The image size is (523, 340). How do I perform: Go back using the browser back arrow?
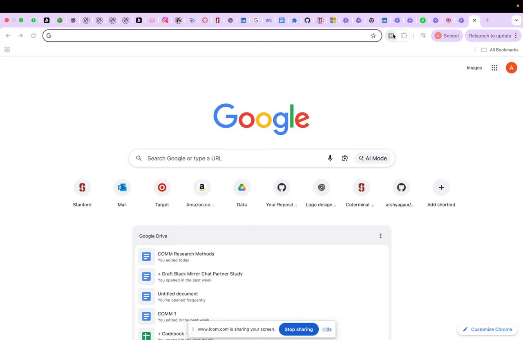click(8, 36)
